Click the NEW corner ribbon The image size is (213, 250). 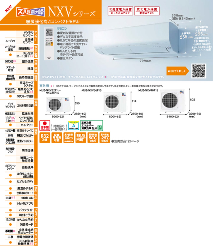click(x=9, y=9)
